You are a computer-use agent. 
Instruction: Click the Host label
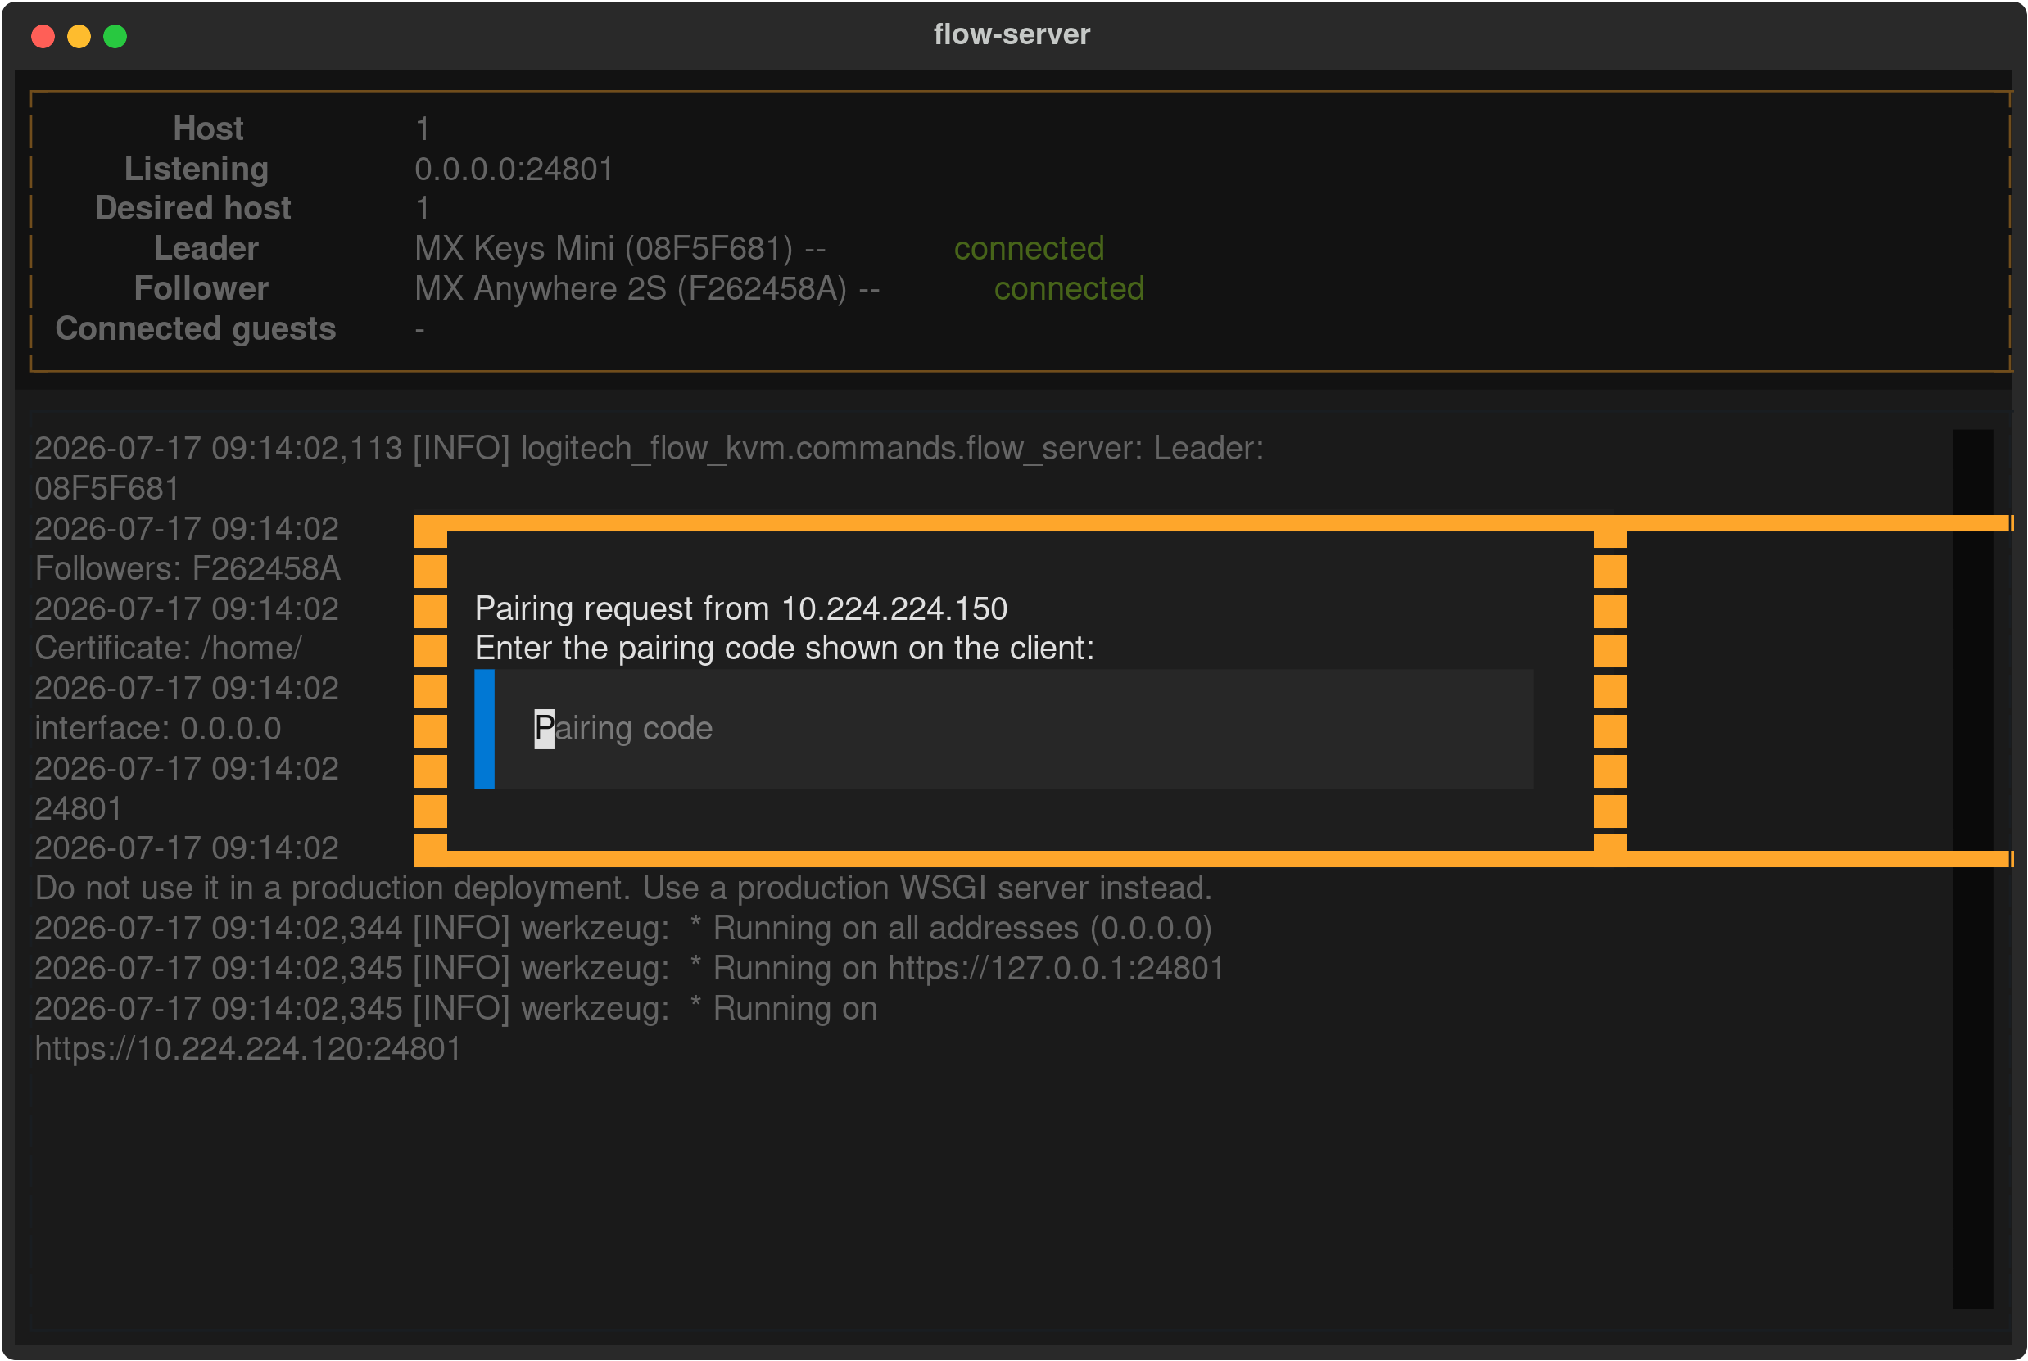(208, 129)
